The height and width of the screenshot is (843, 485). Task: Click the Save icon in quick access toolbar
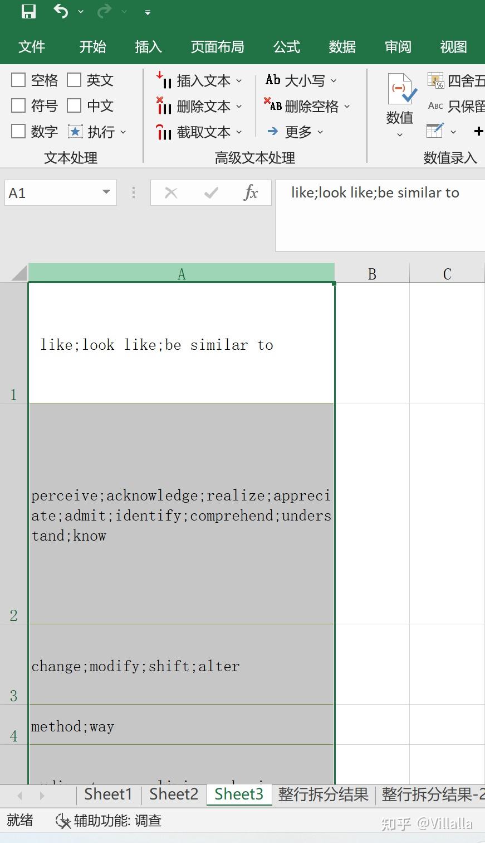pos(28,11)
